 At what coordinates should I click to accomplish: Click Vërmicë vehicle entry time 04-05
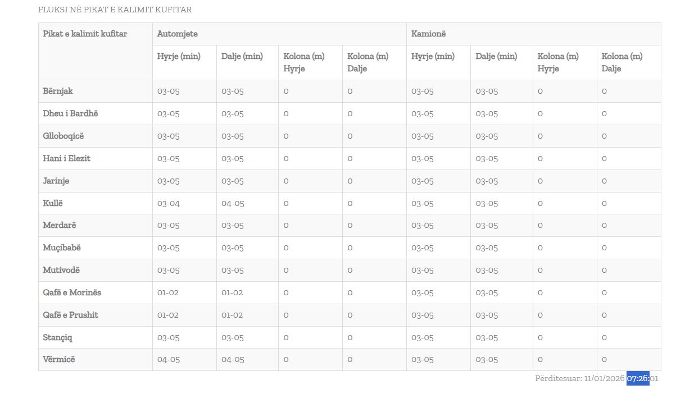[x=169, y=359]
